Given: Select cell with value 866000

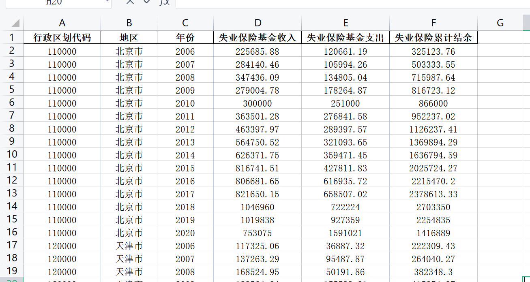Looking at the screenshot, I should click(433, 103).
